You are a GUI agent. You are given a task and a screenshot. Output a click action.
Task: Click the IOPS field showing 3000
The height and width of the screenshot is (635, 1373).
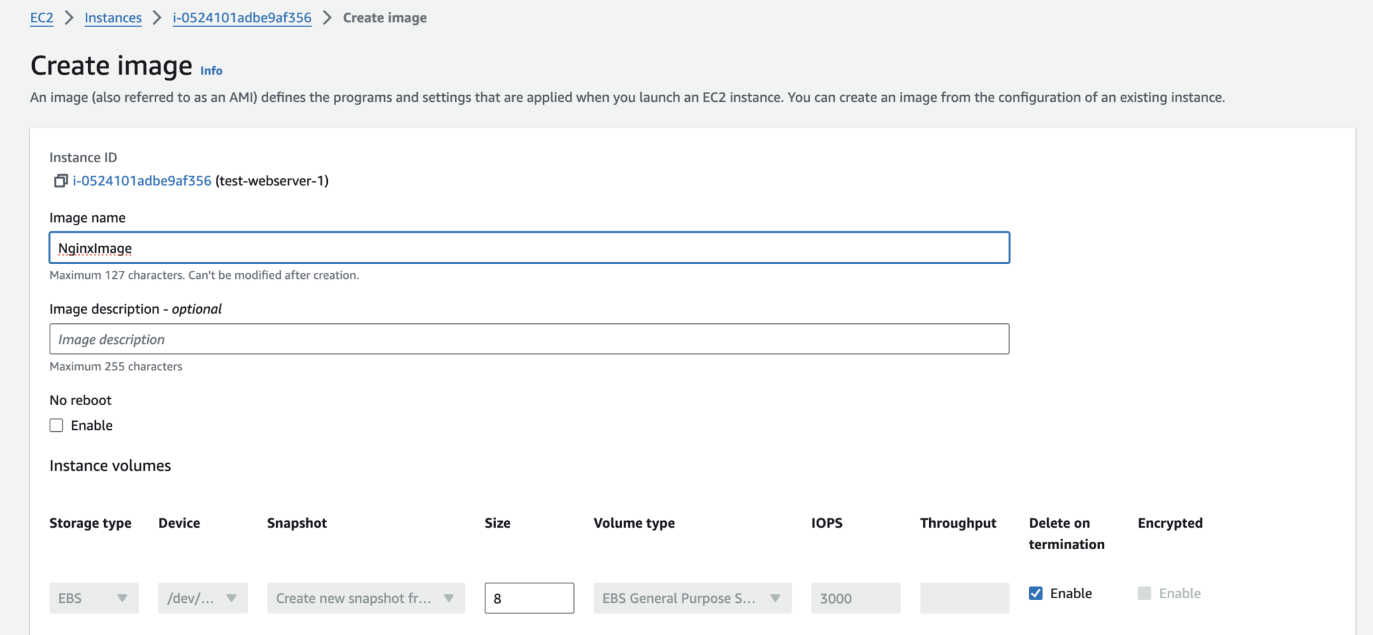(x=855, y=597)
